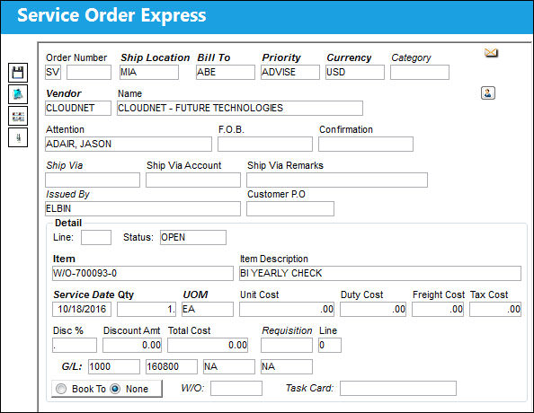Click the Save floppy disk icon

(18, 73)
